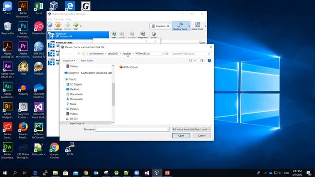Open the File menu in VirtualBox Manager
Viewport: 315px width, 177px height.
[x=50, y=19]
